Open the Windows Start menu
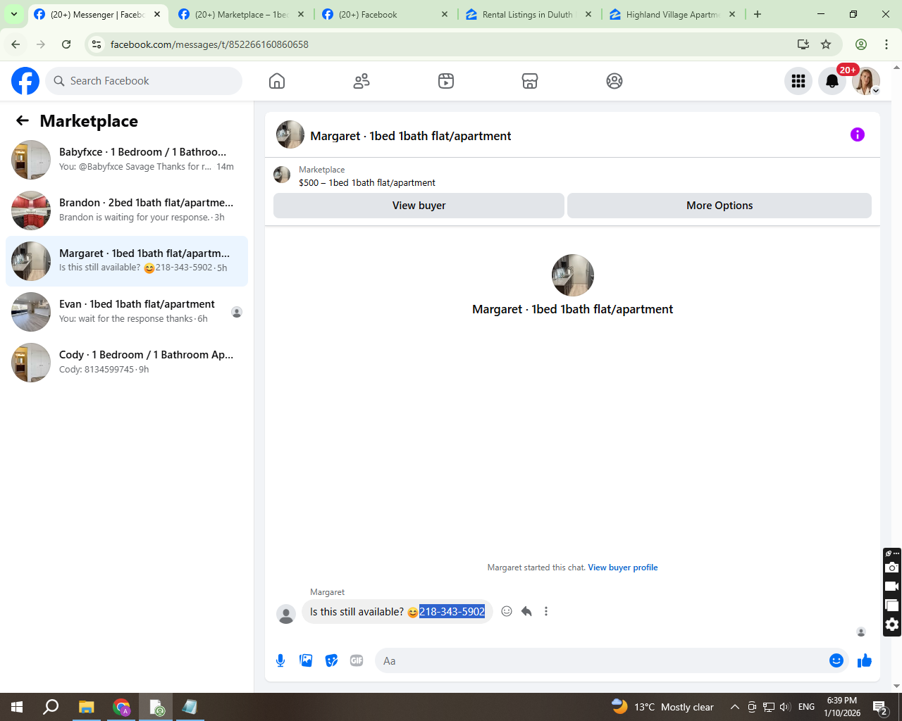Screen dimensions: 902x721 pos(17,707)
